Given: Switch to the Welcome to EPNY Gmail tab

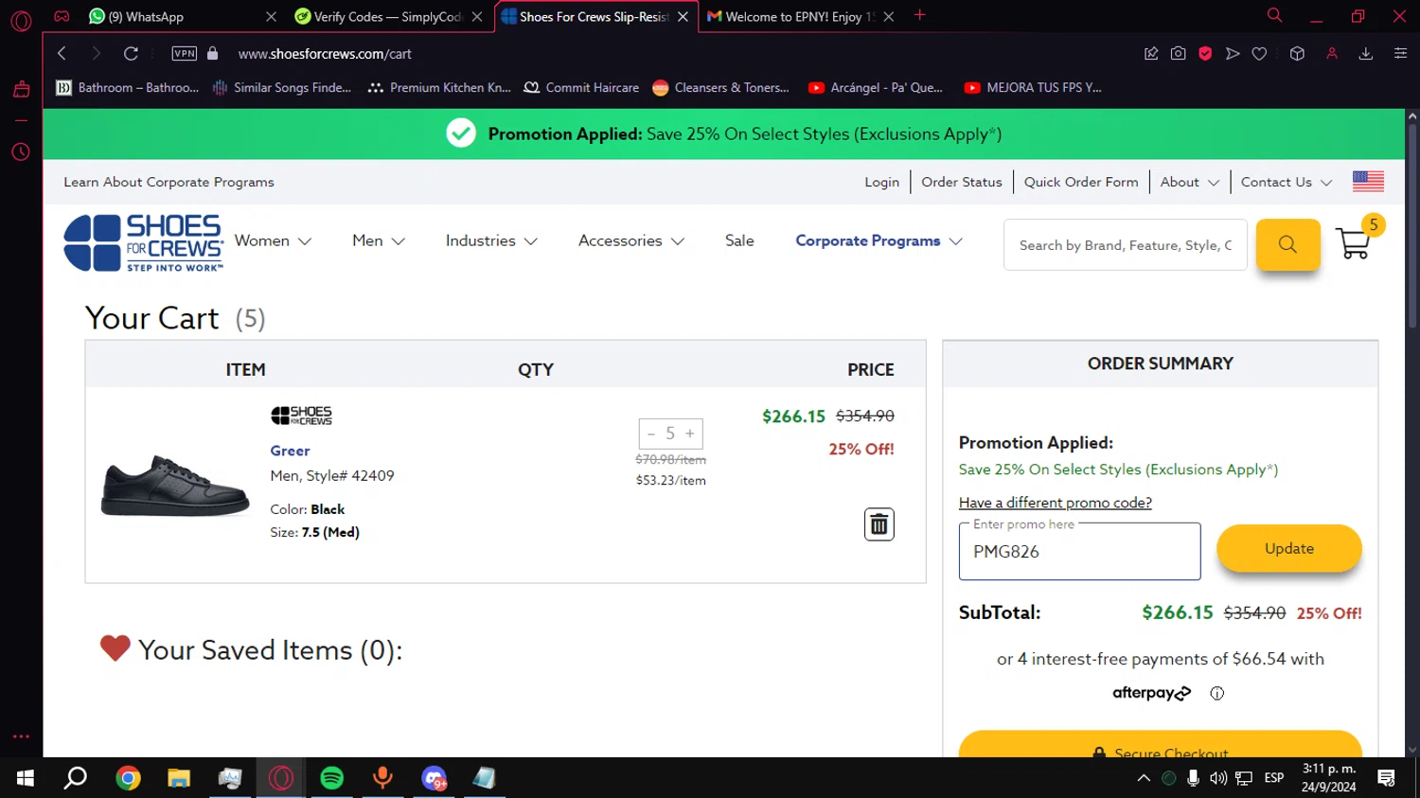Looking at the screenshot, I should pos(801,17).
